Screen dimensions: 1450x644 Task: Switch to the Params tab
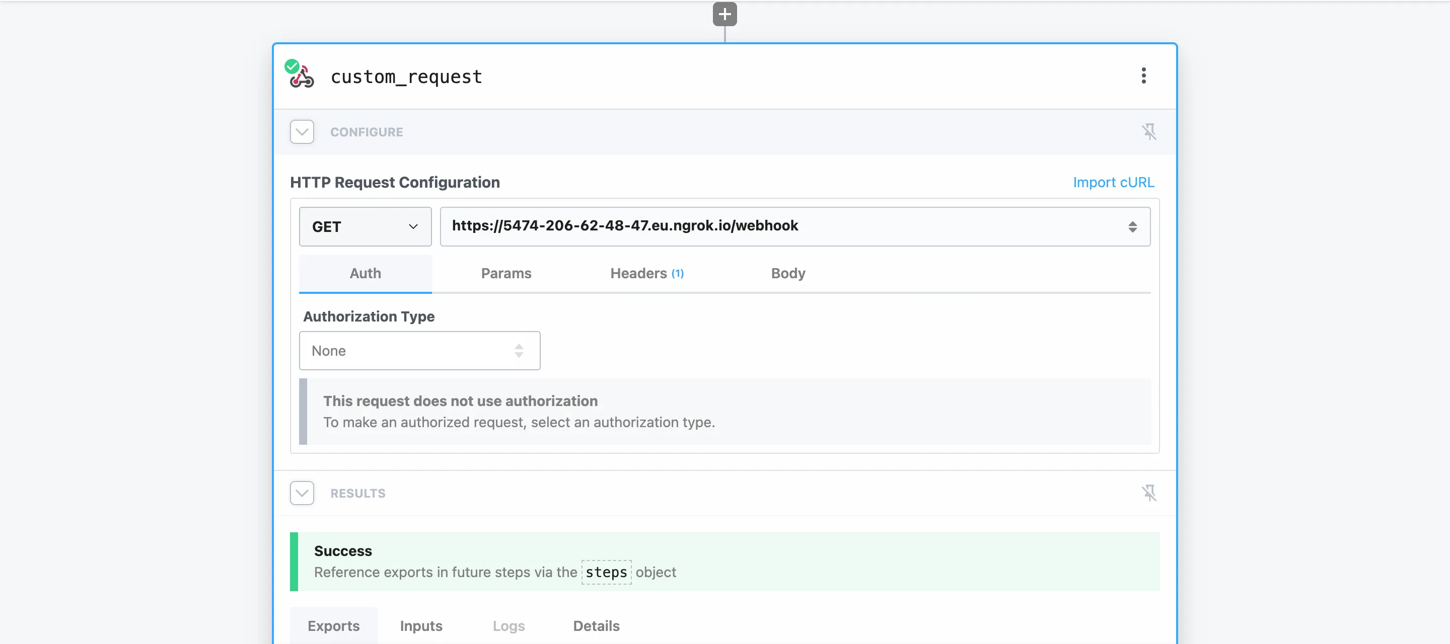click(506, 273)
